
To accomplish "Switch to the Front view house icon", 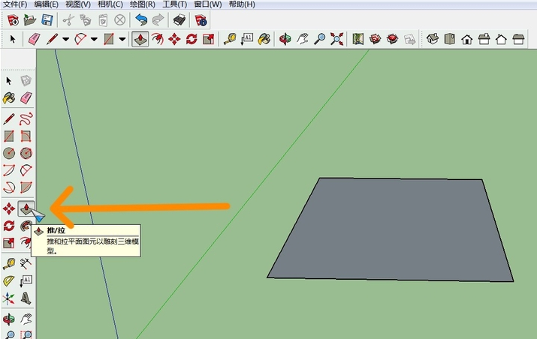I will pyautogui.click(x=467, y=39).
